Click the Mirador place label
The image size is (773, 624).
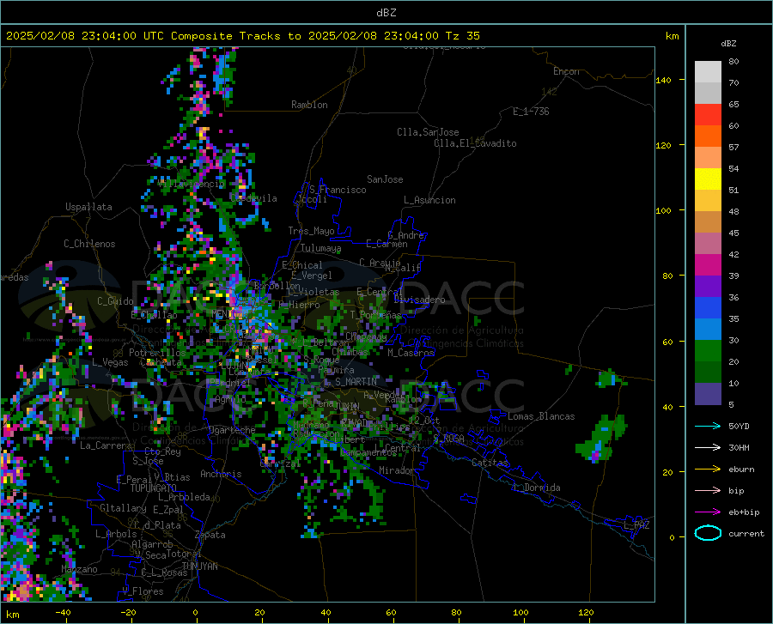click(x=397, y=470)
